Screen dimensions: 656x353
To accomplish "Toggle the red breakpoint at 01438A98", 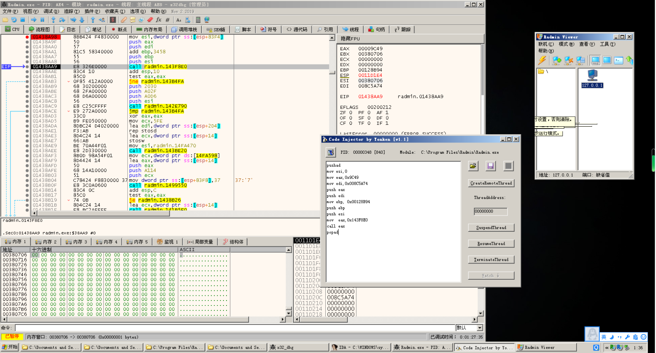I will 27,37.
